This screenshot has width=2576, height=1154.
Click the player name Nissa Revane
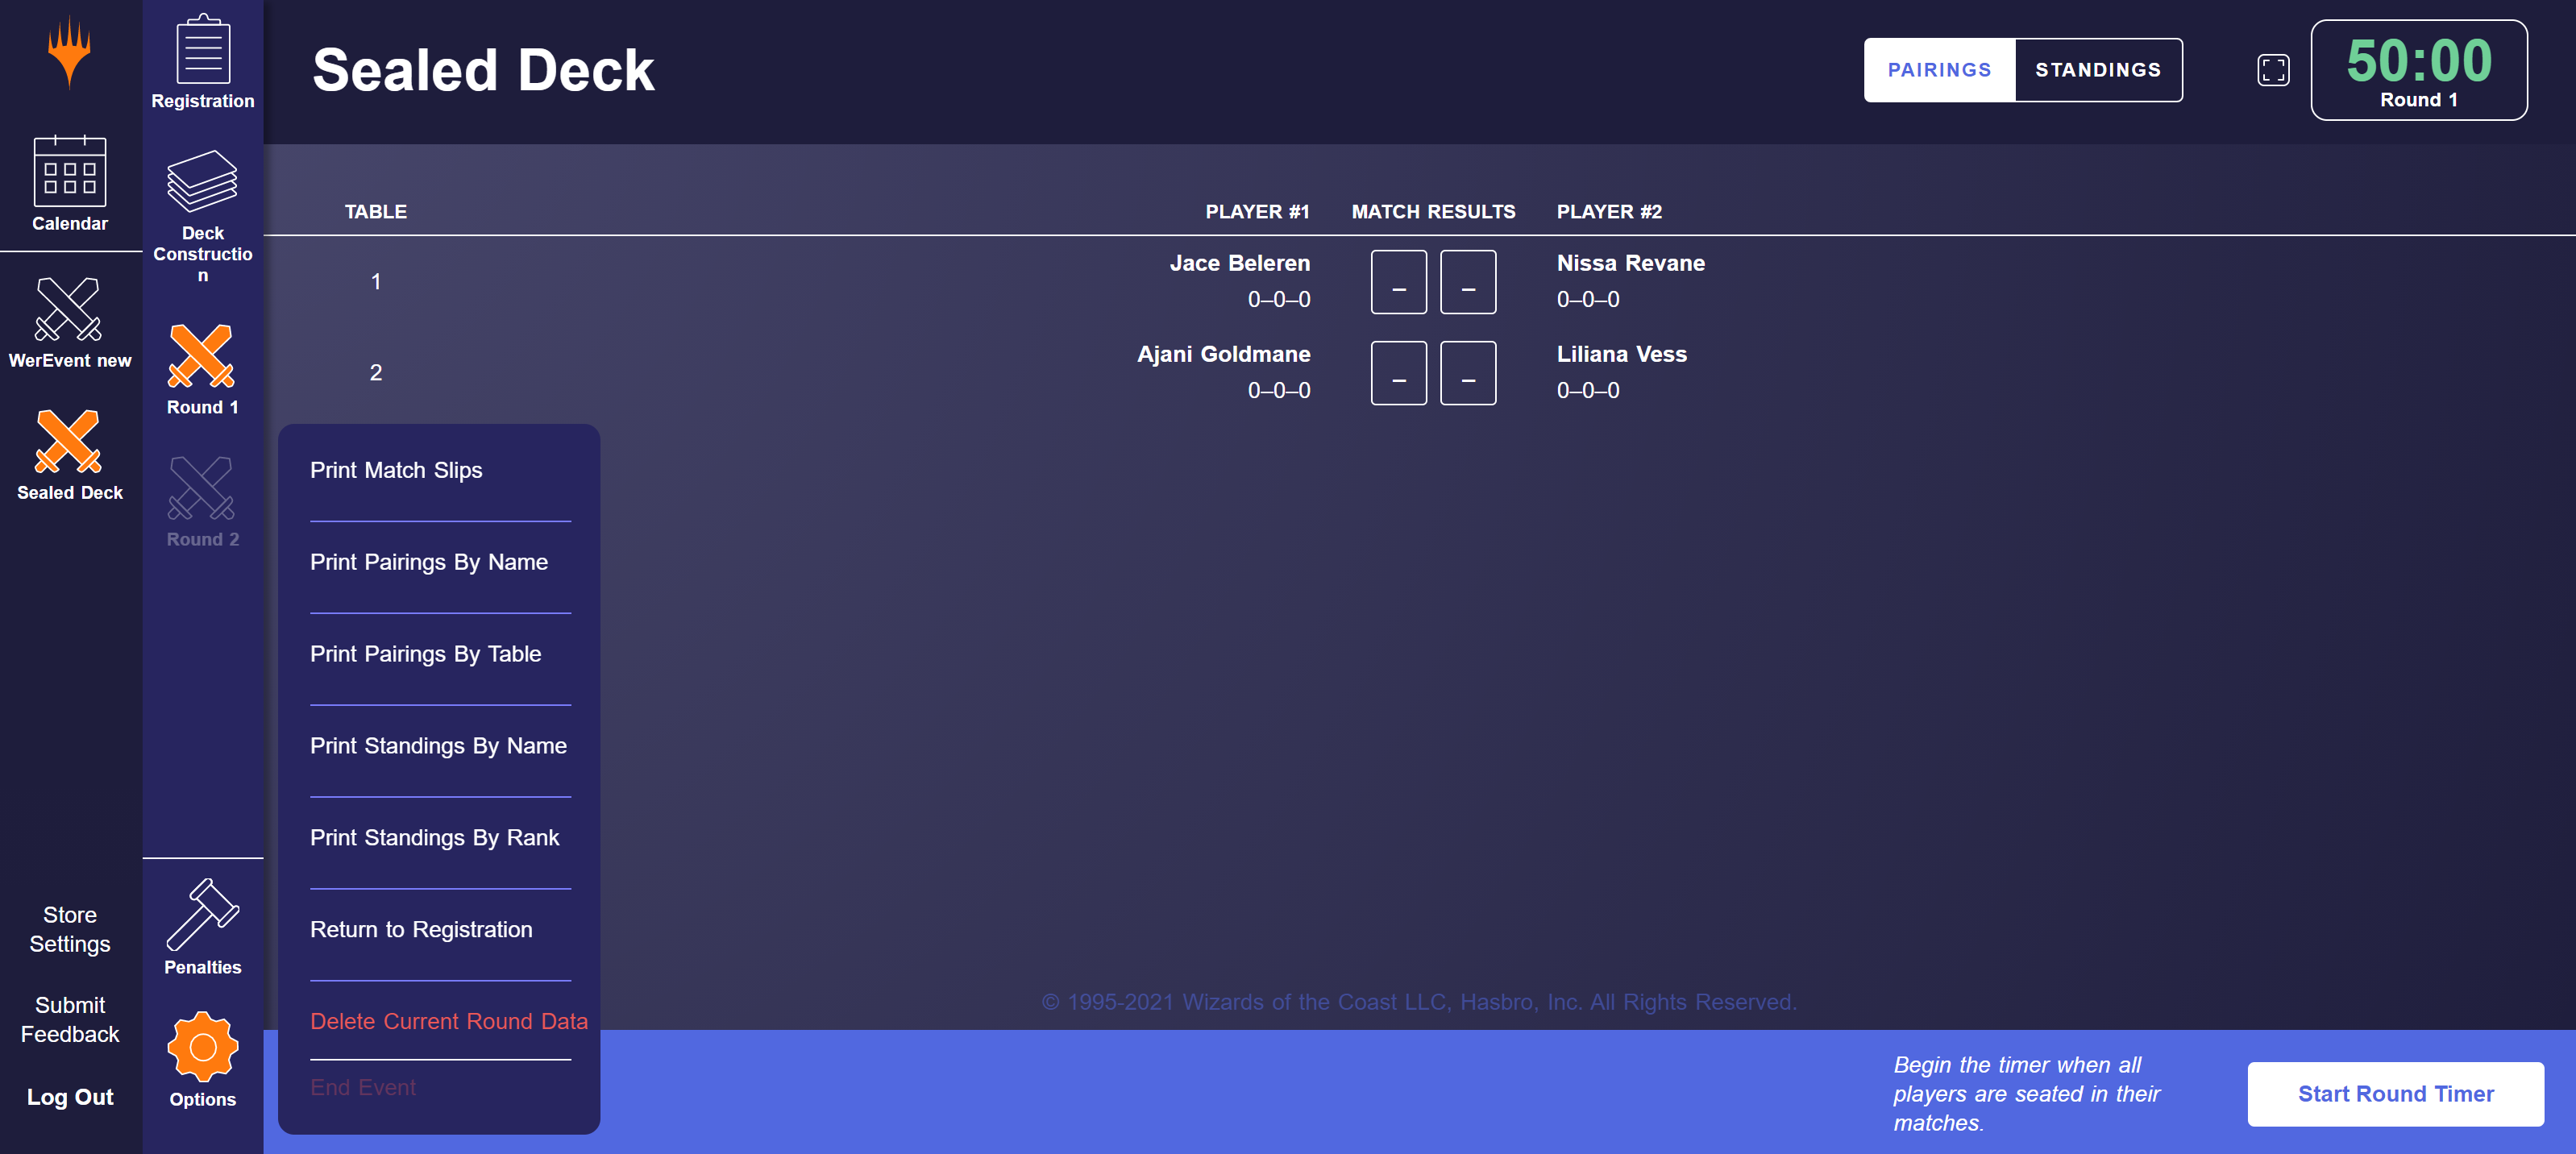coord(1630,263)
